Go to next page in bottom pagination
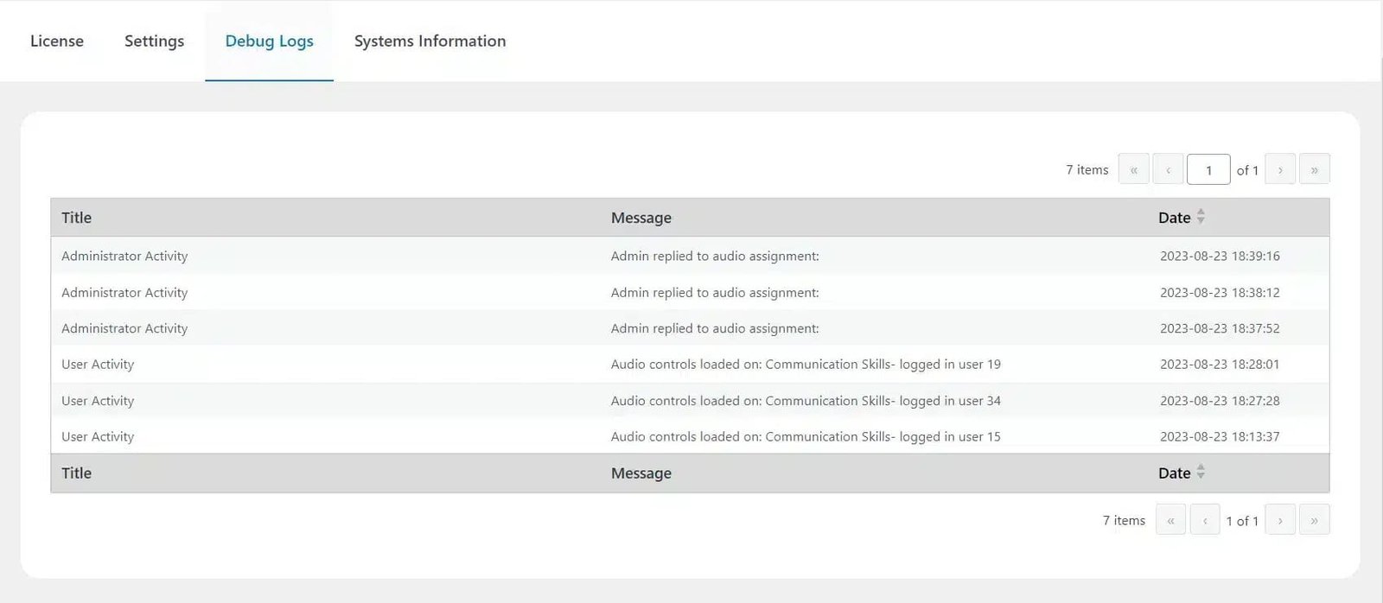The image size is (1383, 603). (x=1280, y=520)
